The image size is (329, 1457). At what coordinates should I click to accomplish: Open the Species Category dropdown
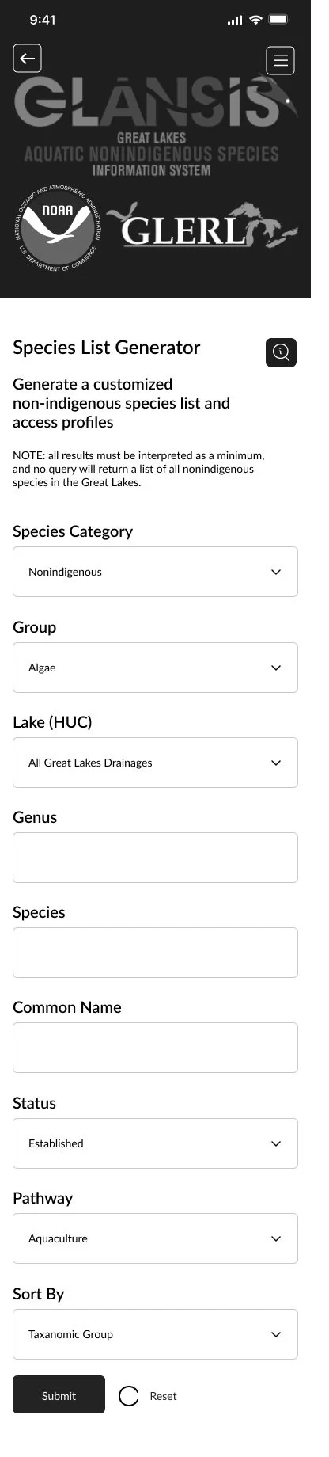[164, 605]
